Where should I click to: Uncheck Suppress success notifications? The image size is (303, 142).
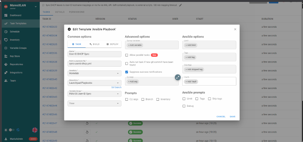pos(127,72)
